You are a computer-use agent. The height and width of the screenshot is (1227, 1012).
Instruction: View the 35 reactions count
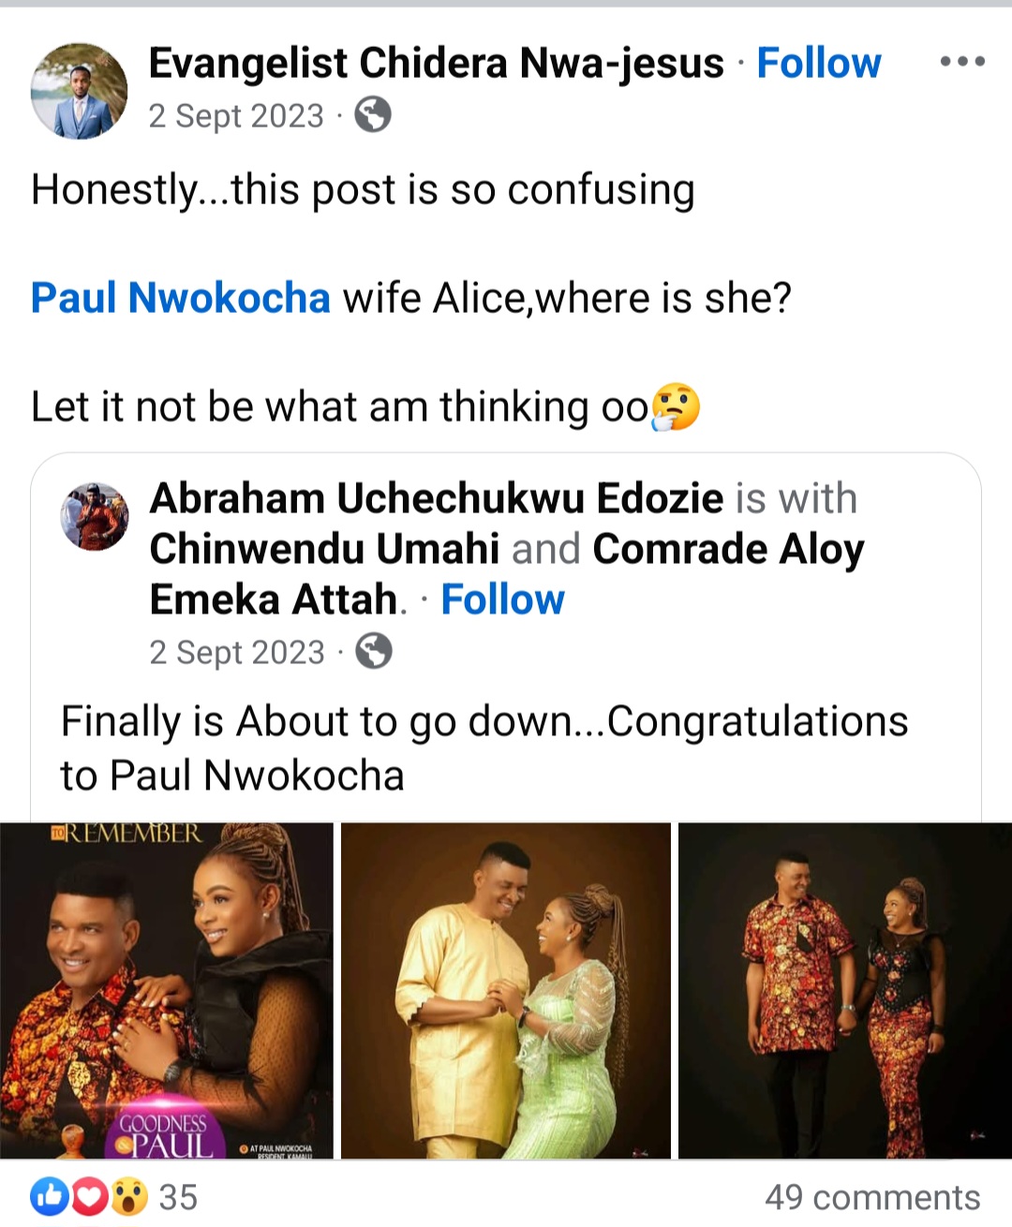178,1197
